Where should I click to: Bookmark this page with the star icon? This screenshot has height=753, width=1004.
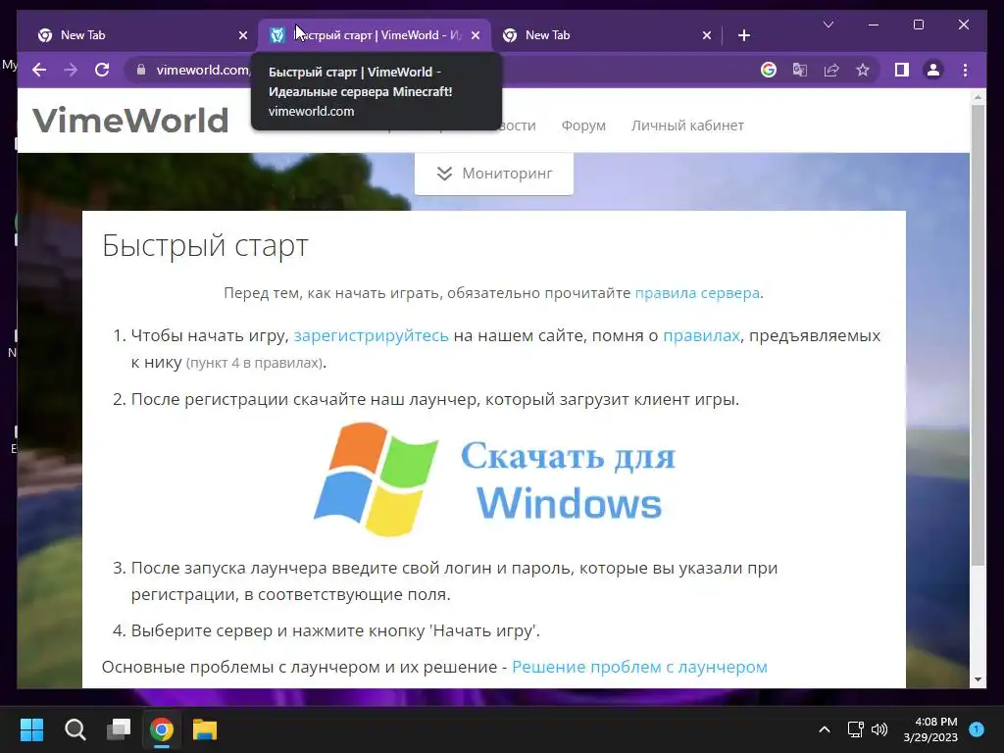[x=863, y=70]
